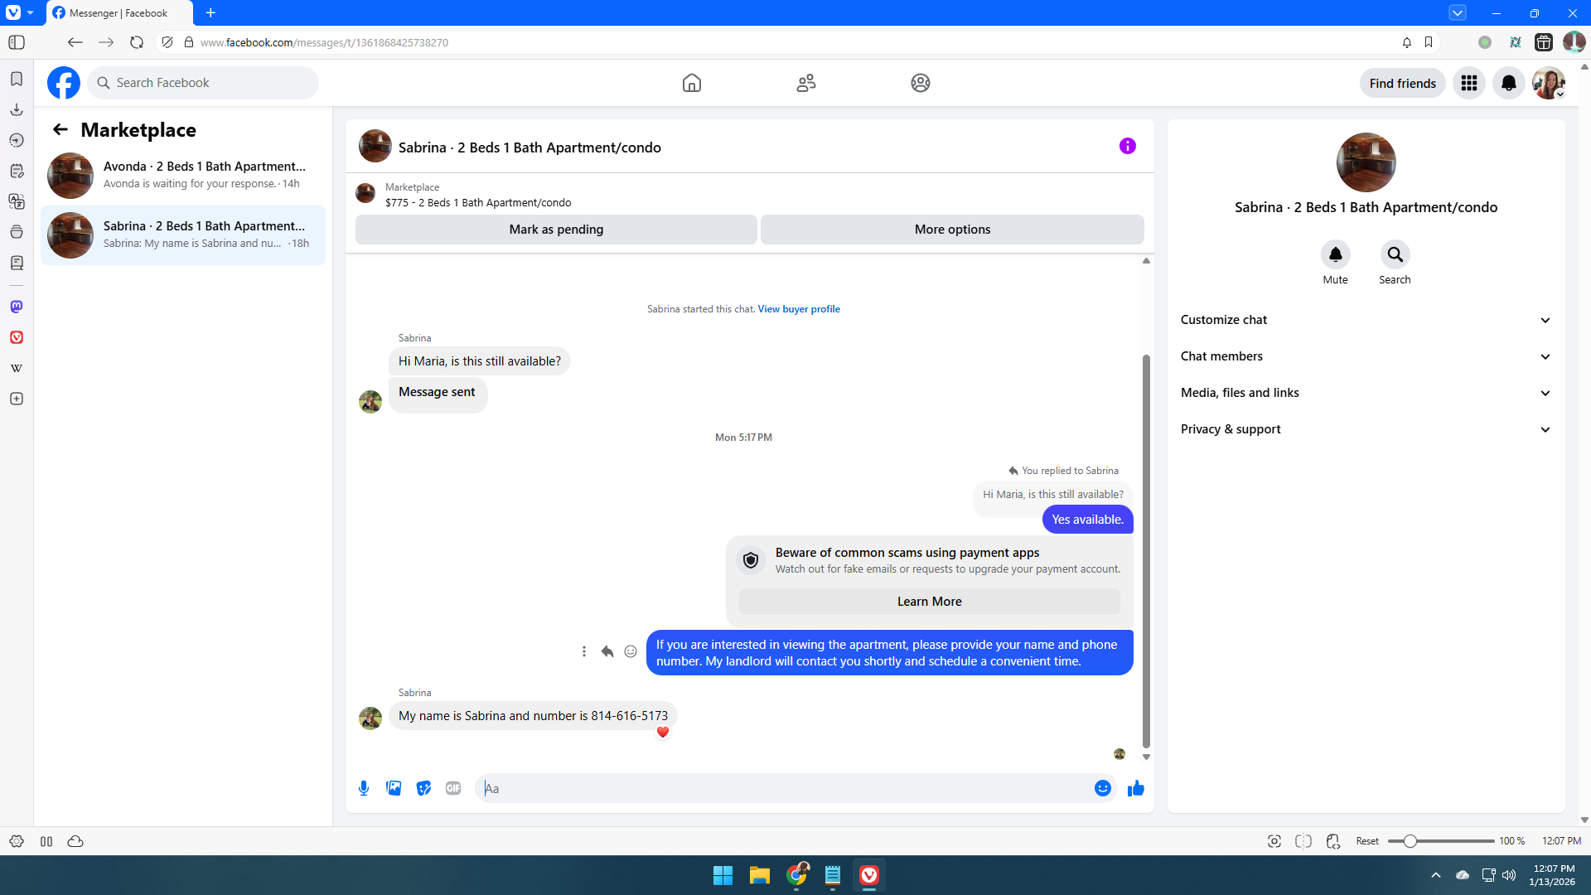Attach a photo using image icon

coord(394,788)
